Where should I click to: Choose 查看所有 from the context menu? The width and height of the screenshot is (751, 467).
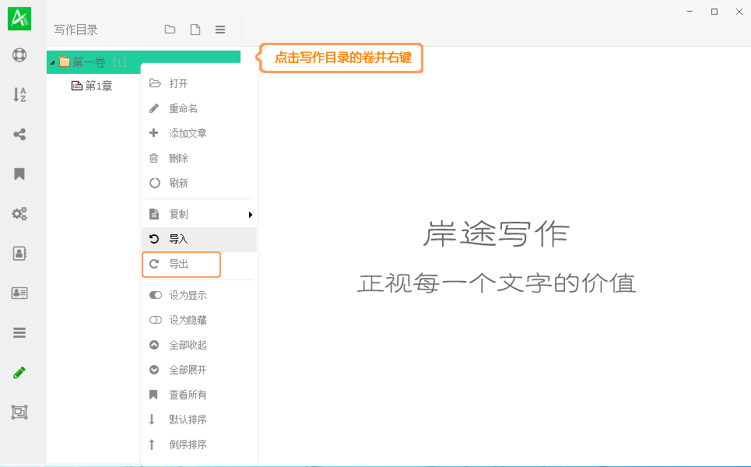(199, 395)
